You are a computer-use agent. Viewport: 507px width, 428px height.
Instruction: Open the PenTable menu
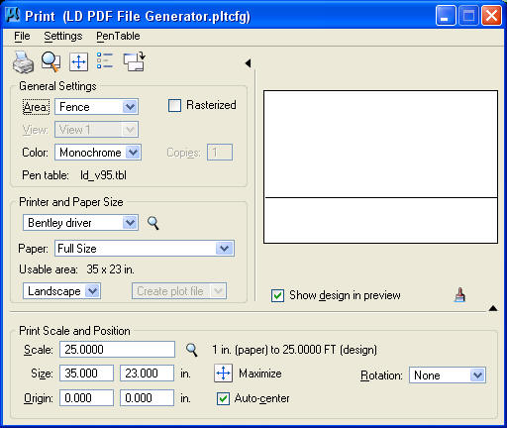[118, 36]
